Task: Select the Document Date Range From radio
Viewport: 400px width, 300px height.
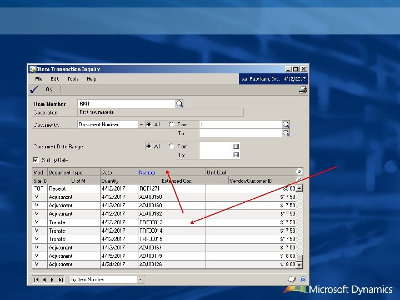Action: [x=172, y=146]
